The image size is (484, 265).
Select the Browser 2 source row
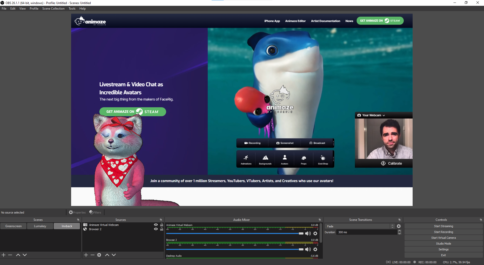click(123, 229)
